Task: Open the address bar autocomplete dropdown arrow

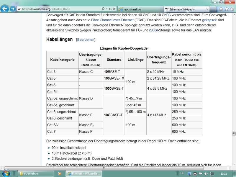Action: [106, 9]
